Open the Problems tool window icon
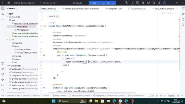 (3, 74)
